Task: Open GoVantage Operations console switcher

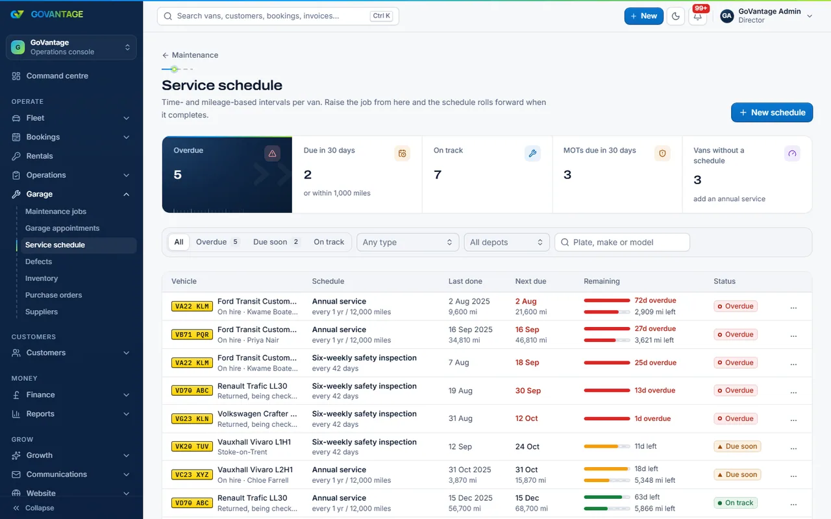Action: click(x=71, y=47)
